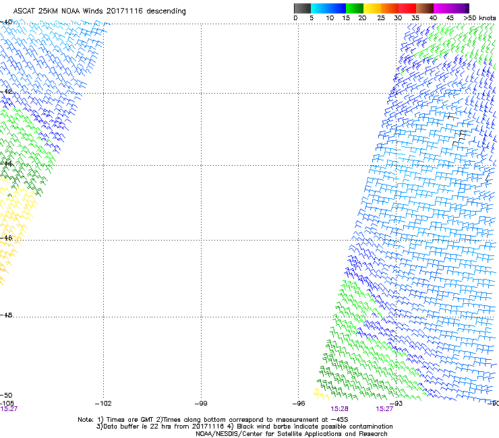This screenshot has height=438, width=499.
Task: Click the '15:27' time label beneath -105
Action: [x=9, y=409]
